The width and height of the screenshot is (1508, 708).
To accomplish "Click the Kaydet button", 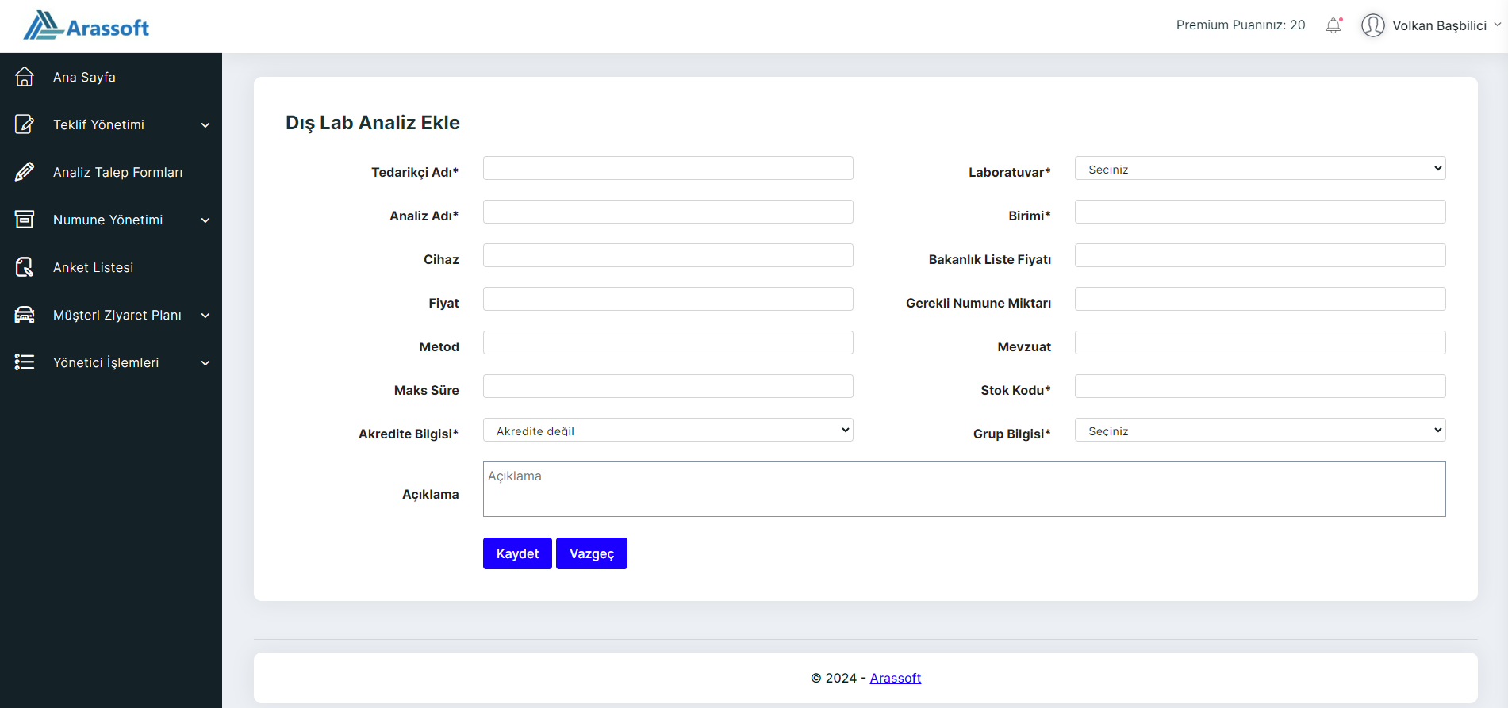I will 517,553.
